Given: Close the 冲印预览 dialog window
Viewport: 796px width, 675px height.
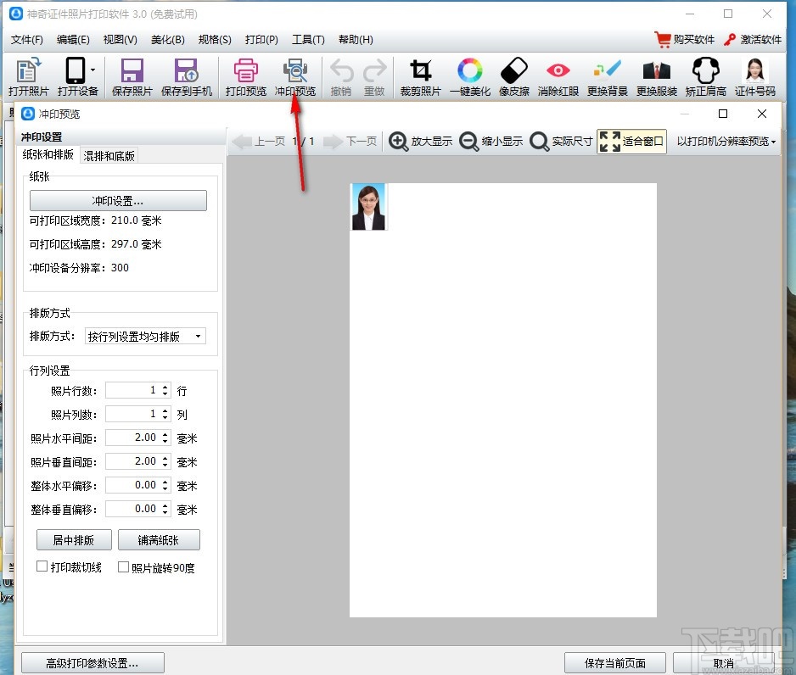Looking at the screenshot, I should point(762,114).
